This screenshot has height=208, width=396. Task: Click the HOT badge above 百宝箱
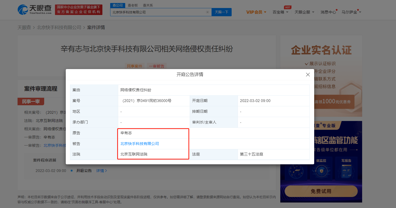[x=288, y=7]
